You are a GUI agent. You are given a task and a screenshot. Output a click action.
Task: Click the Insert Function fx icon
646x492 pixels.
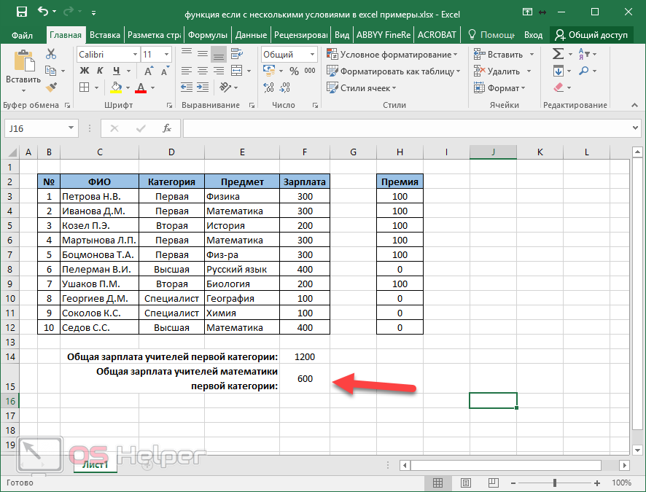pyautogui.click(x=167, y=128)
